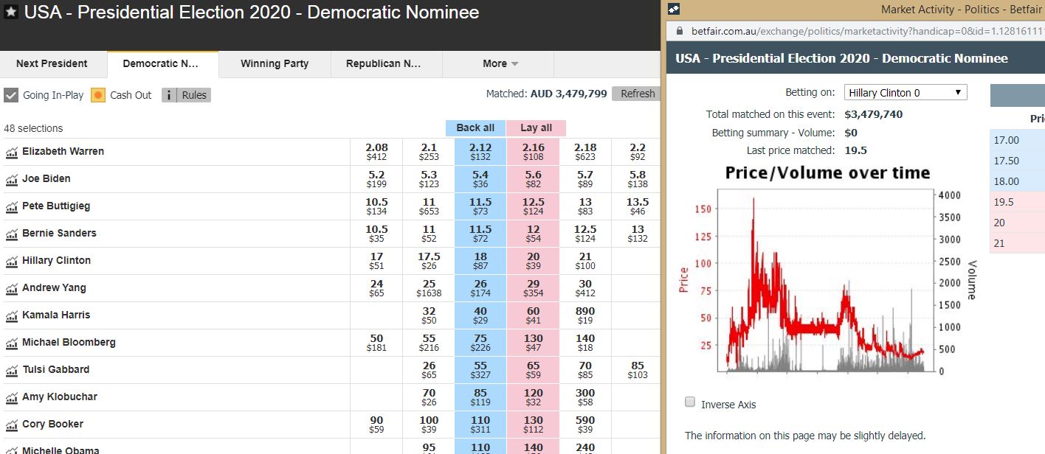Open the Betting on Hillary Clinton dropdown
This screenshot has height=454, width=1045.
click(906, 93)
